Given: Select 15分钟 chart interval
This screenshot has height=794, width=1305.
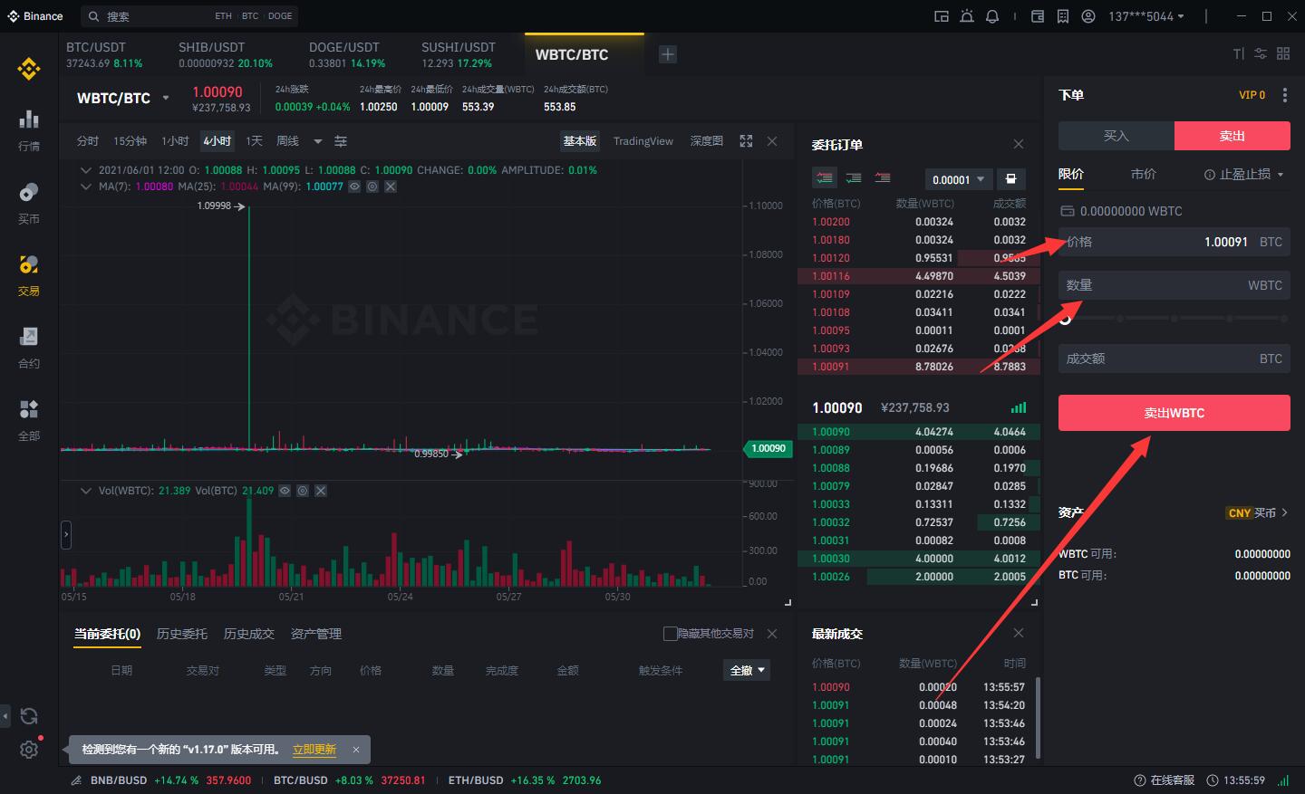Looking at the screenshot, I should 130,141.
